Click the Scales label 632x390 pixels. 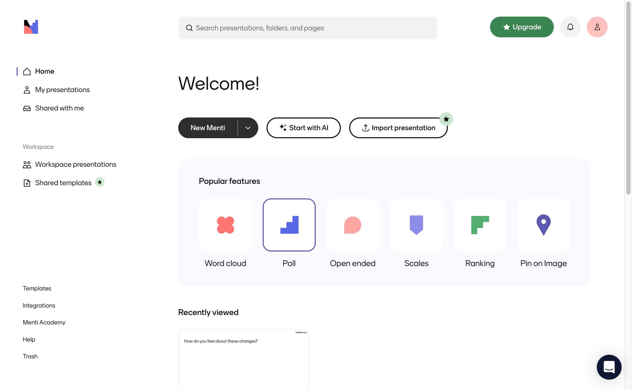click(416, 263)
